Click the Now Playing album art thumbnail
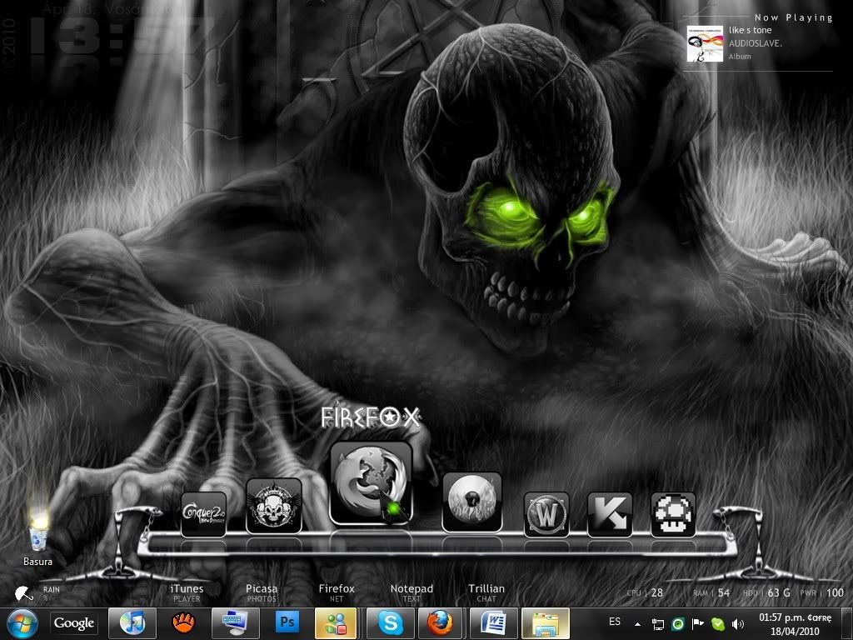Image resolution: width=853 pixels, height=640 pixels. [x=705, y=43]
